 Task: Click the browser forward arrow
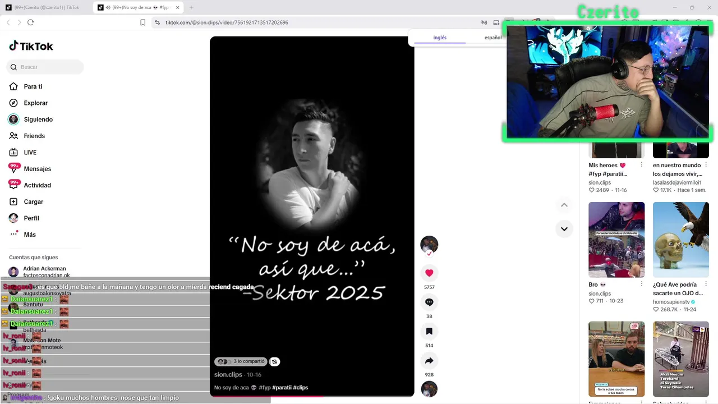coord(19,22)
